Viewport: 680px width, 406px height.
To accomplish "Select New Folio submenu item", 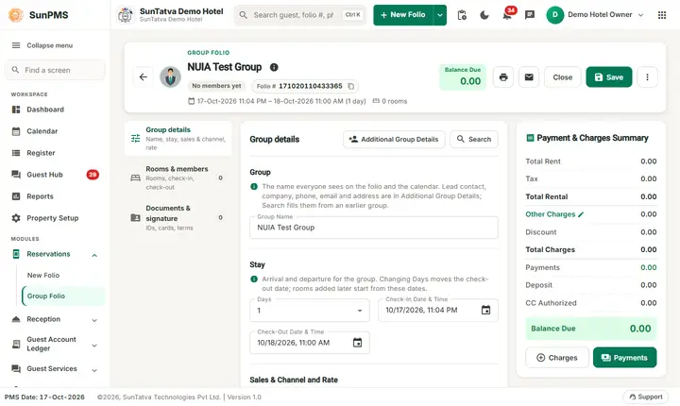I will pos(63,276).
